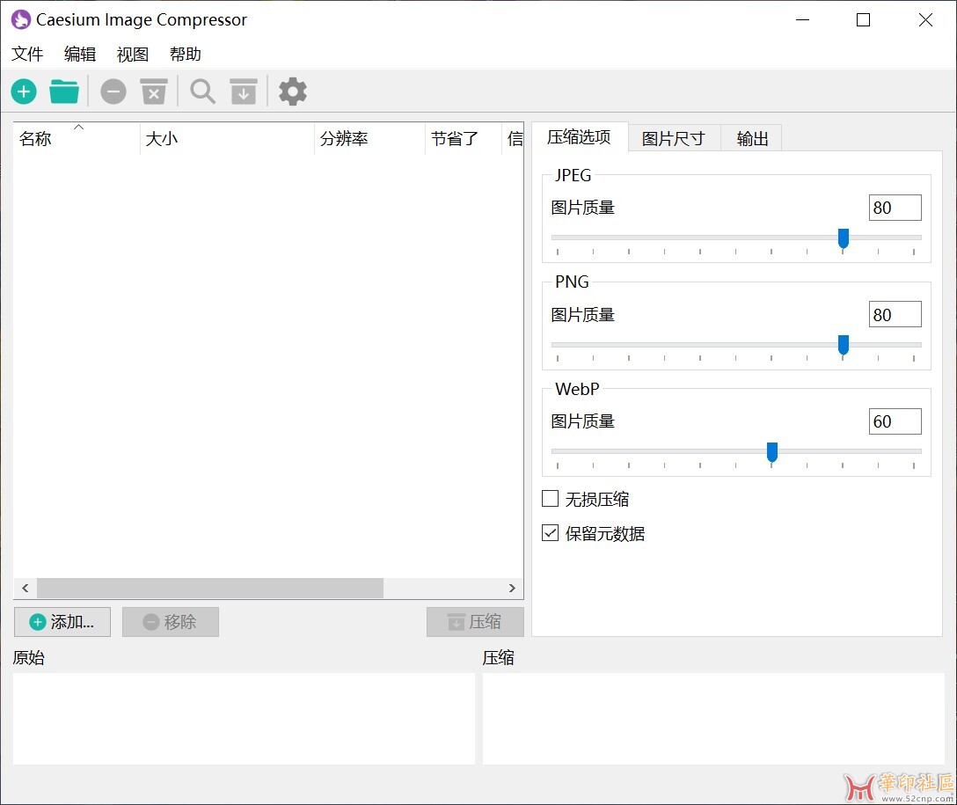
Task: Click the compress toolbar icon with down arrow
Action: (x=244, y=91)
